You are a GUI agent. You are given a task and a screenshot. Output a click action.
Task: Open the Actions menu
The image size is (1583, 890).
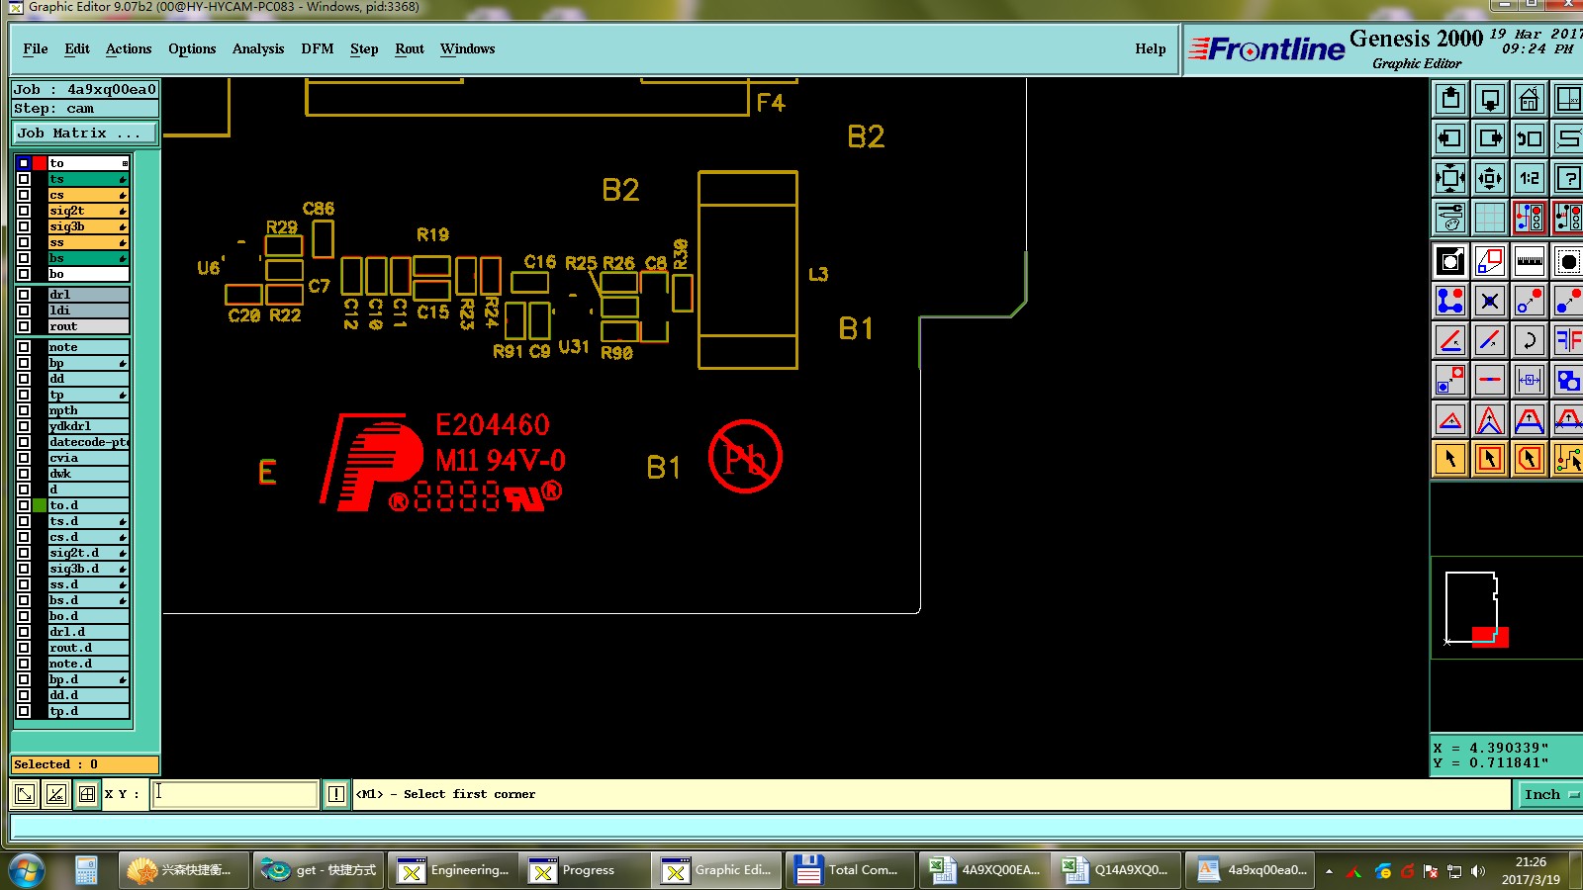[129, 48]
